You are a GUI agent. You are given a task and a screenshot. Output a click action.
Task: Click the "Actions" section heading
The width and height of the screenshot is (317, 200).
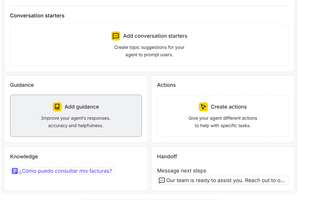pos(166,85)
